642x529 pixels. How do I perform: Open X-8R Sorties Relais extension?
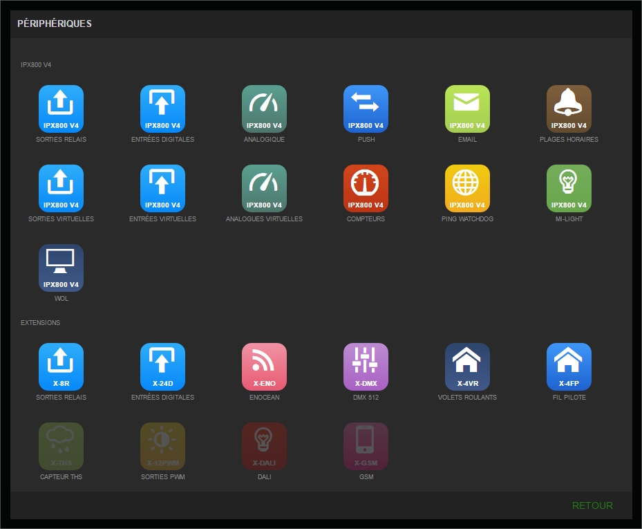(61, 366)
